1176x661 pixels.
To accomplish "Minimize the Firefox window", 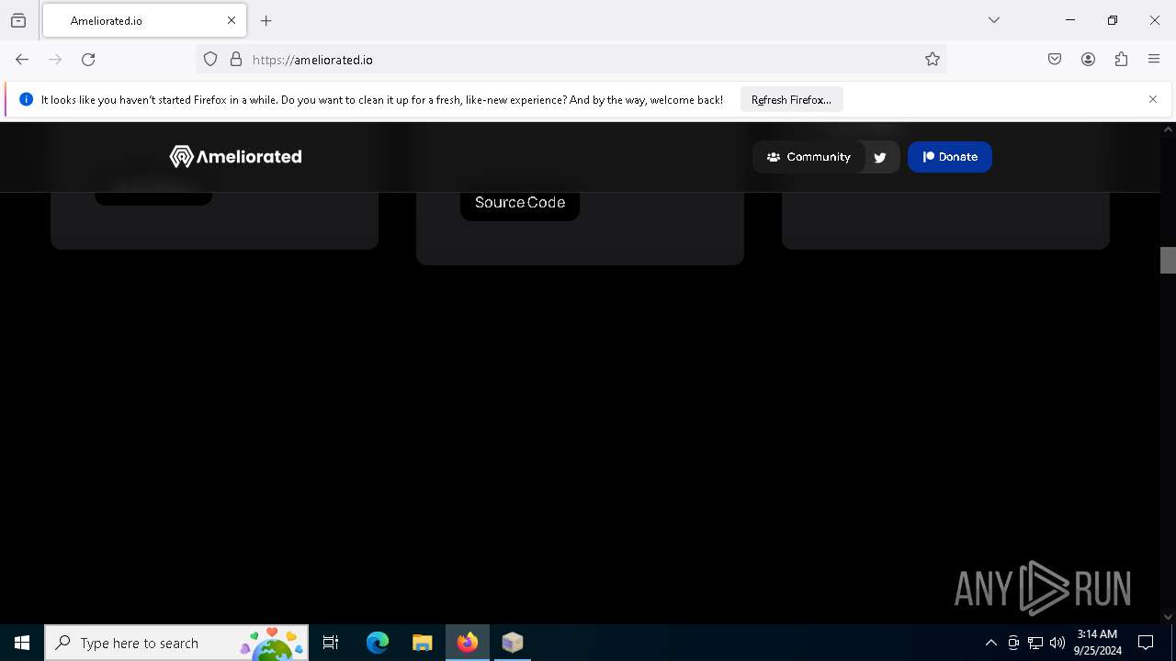I will pos(1070,20).
